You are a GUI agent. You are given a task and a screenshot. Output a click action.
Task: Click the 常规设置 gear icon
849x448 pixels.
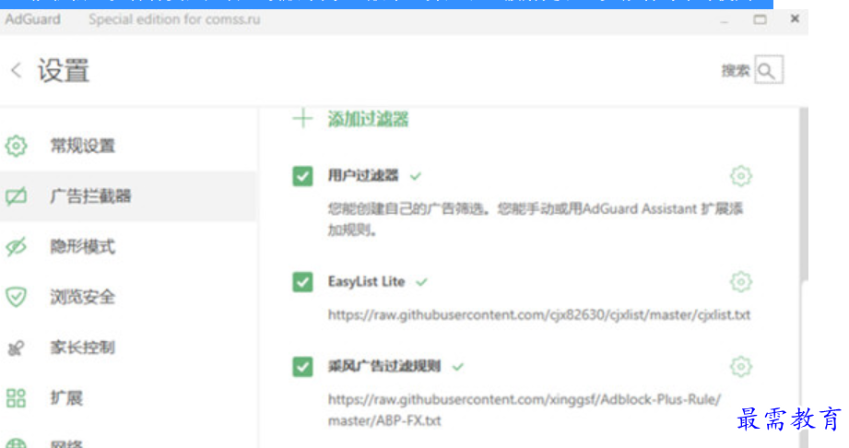coord(17,146)
